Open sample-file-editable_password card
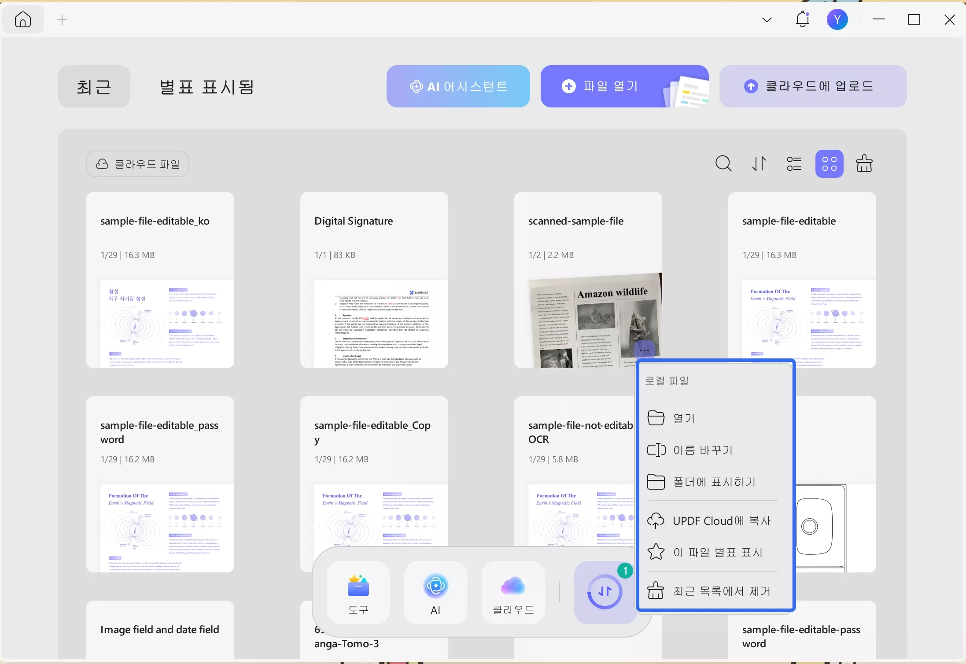Viewport: 966px width, 664px height. [x=160, y=484]
